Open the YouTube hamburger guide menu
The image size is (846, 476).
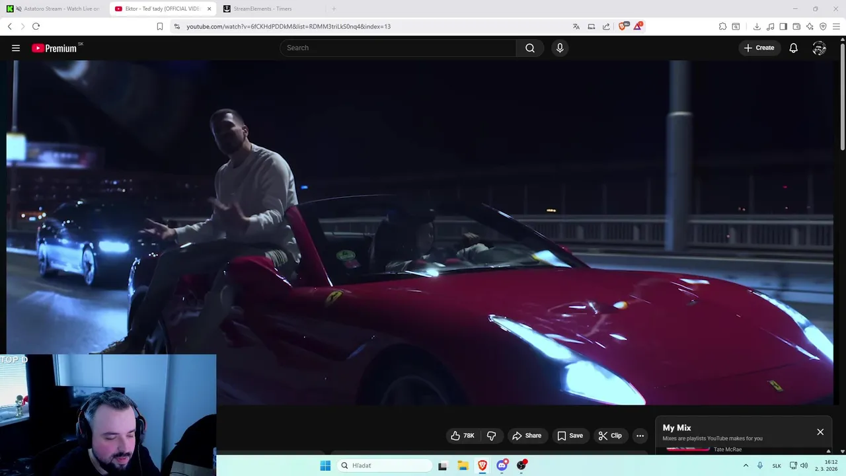coord(16,48)
